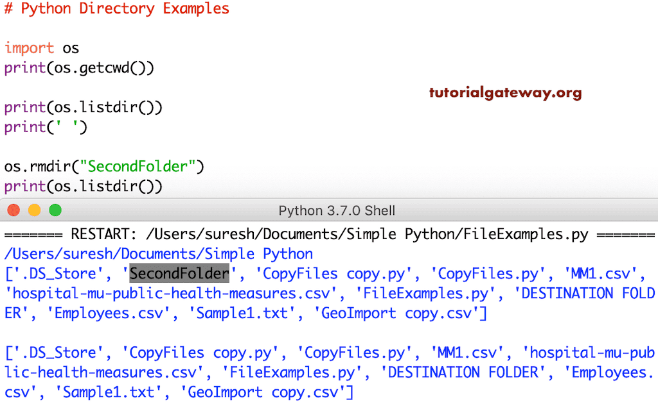Click the red close traffic light button
This screenshot has height=404, width=658.
(x=13, y=210)
